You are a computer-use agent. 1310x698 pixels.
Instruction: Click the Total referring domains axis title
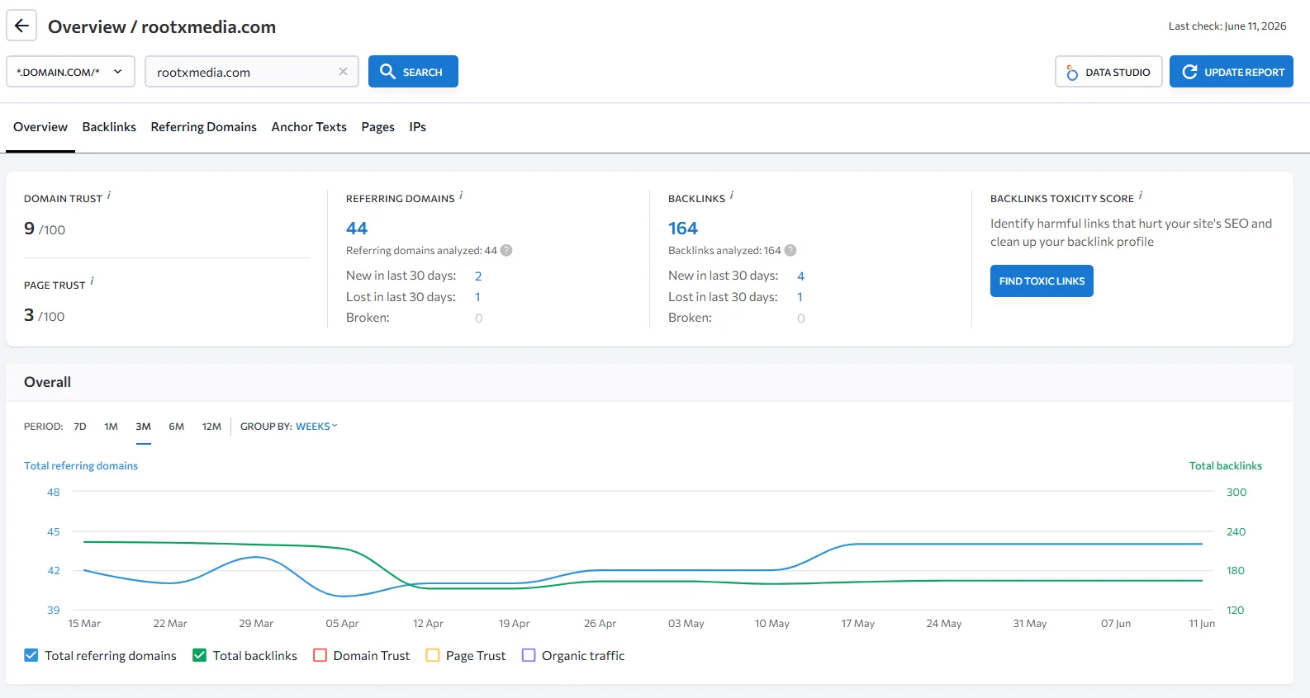[81, 466]
